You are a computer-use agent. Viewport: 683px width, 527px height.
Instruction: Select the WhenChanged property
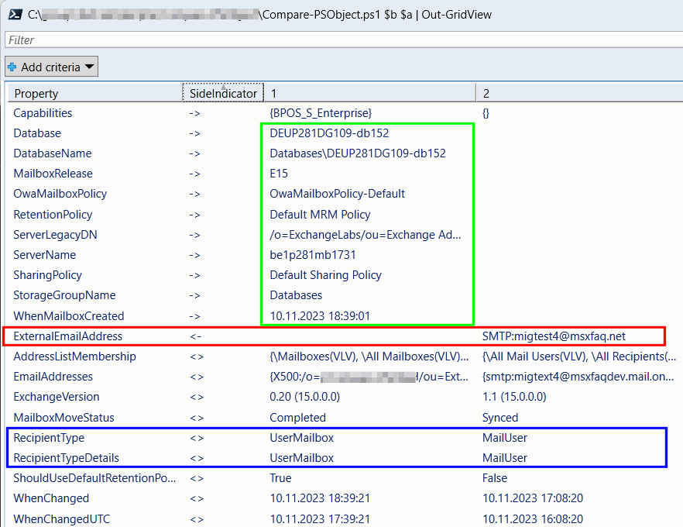(51, 498)
